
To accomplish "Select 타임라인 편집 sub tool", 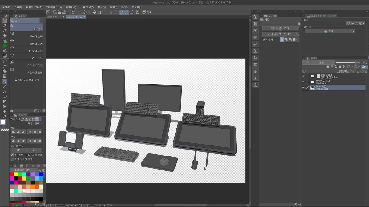I will pyautogui.click(x=26, y=71).
